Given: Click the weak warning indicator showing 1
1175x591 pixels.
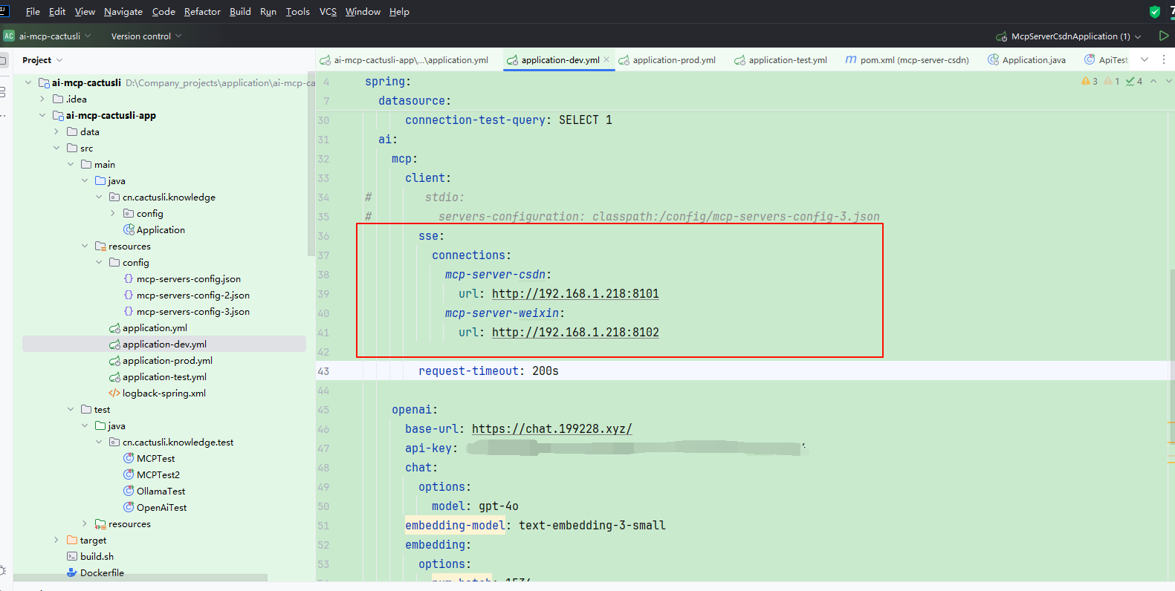Looking at the screenshot, I should click(x=1112, y=81).
